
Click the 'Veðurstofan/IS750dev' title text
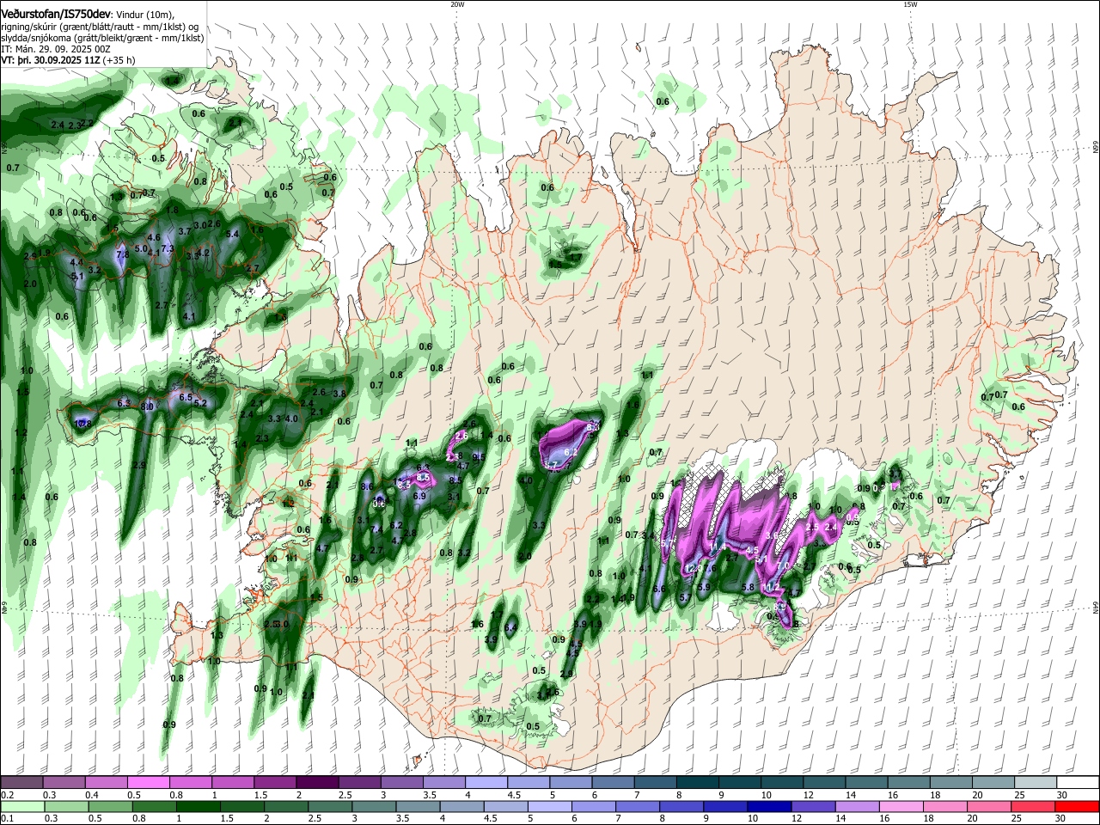(x=56, y=13)
